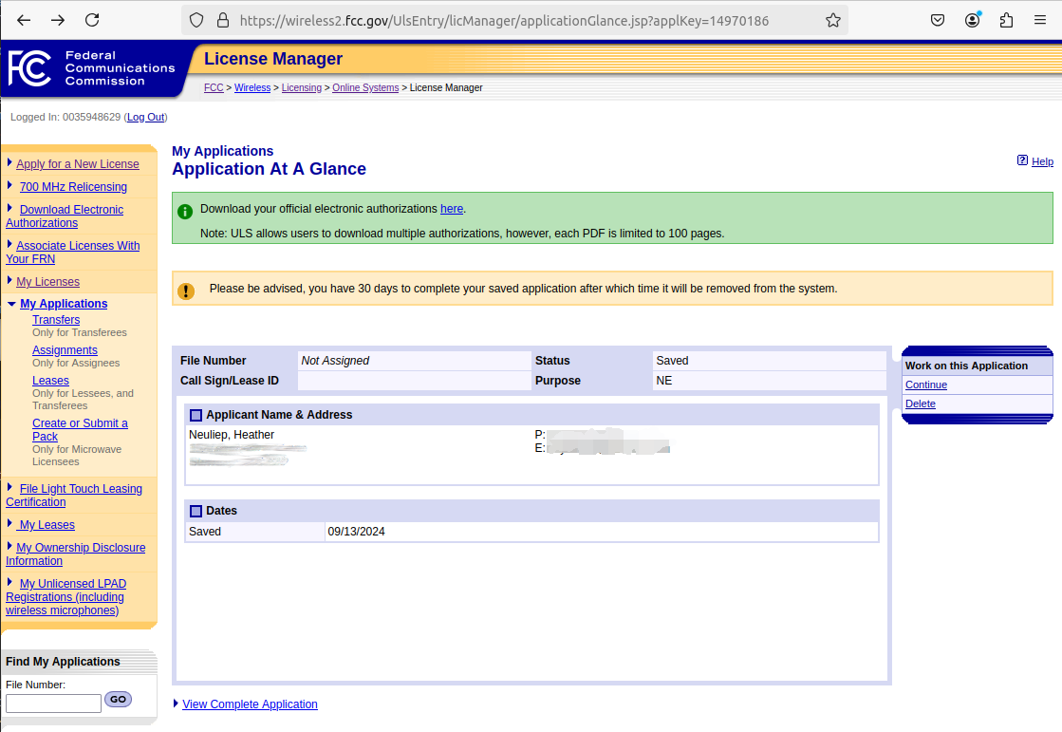
Task: Bookmark this page with the star icon
Action: pos(832,20)
